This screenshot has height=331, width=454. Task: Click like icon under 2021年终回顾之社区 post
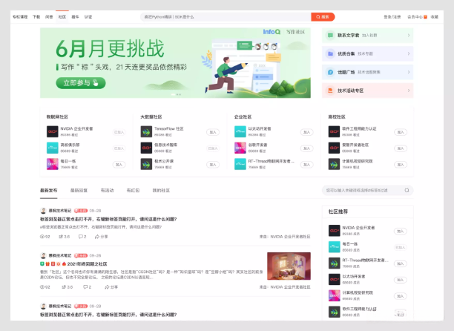click(64, 287)
